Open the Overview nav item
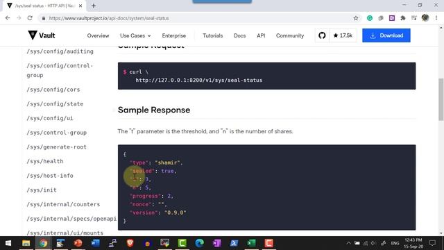 click(x=98, y=35)
